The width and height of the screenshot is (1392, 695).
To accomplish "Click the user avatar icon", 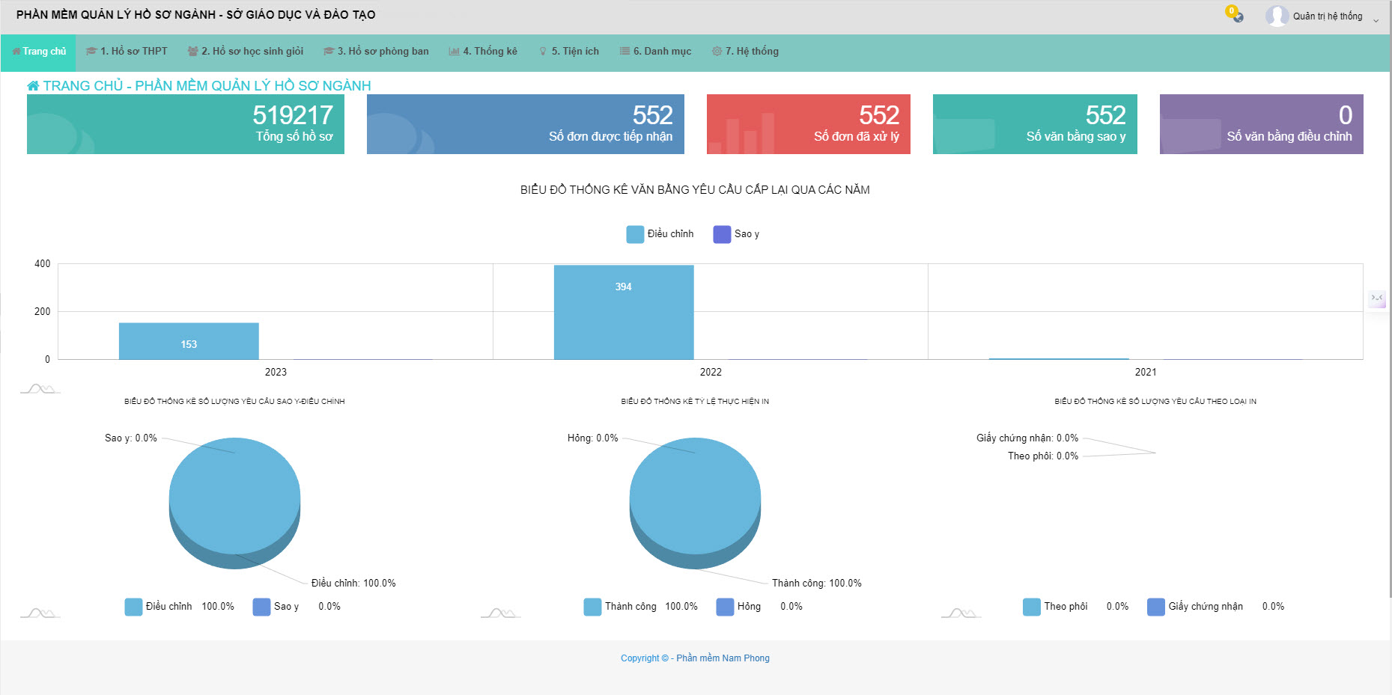I will click(1276, 16).
